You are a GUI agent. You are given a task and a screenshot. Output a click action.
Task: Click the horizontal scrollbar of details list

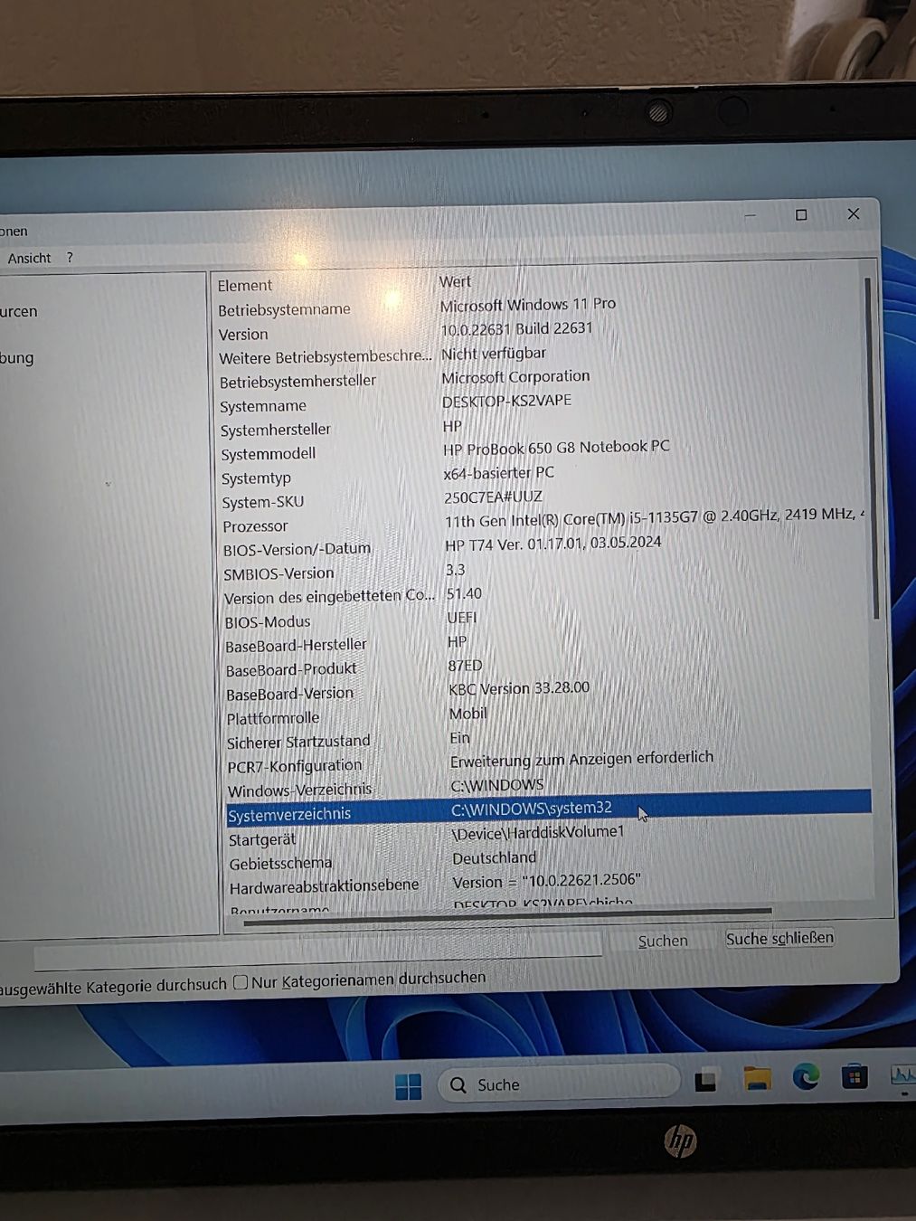pos(507,915)
